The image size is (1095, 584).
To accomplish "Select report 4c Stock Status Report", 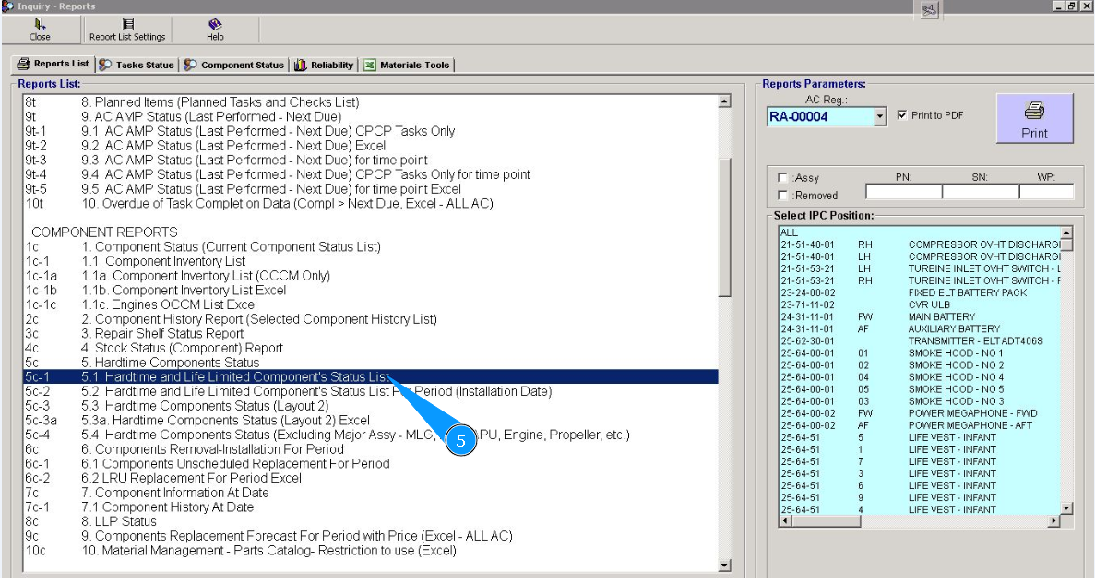I will (x=371, y=348).
